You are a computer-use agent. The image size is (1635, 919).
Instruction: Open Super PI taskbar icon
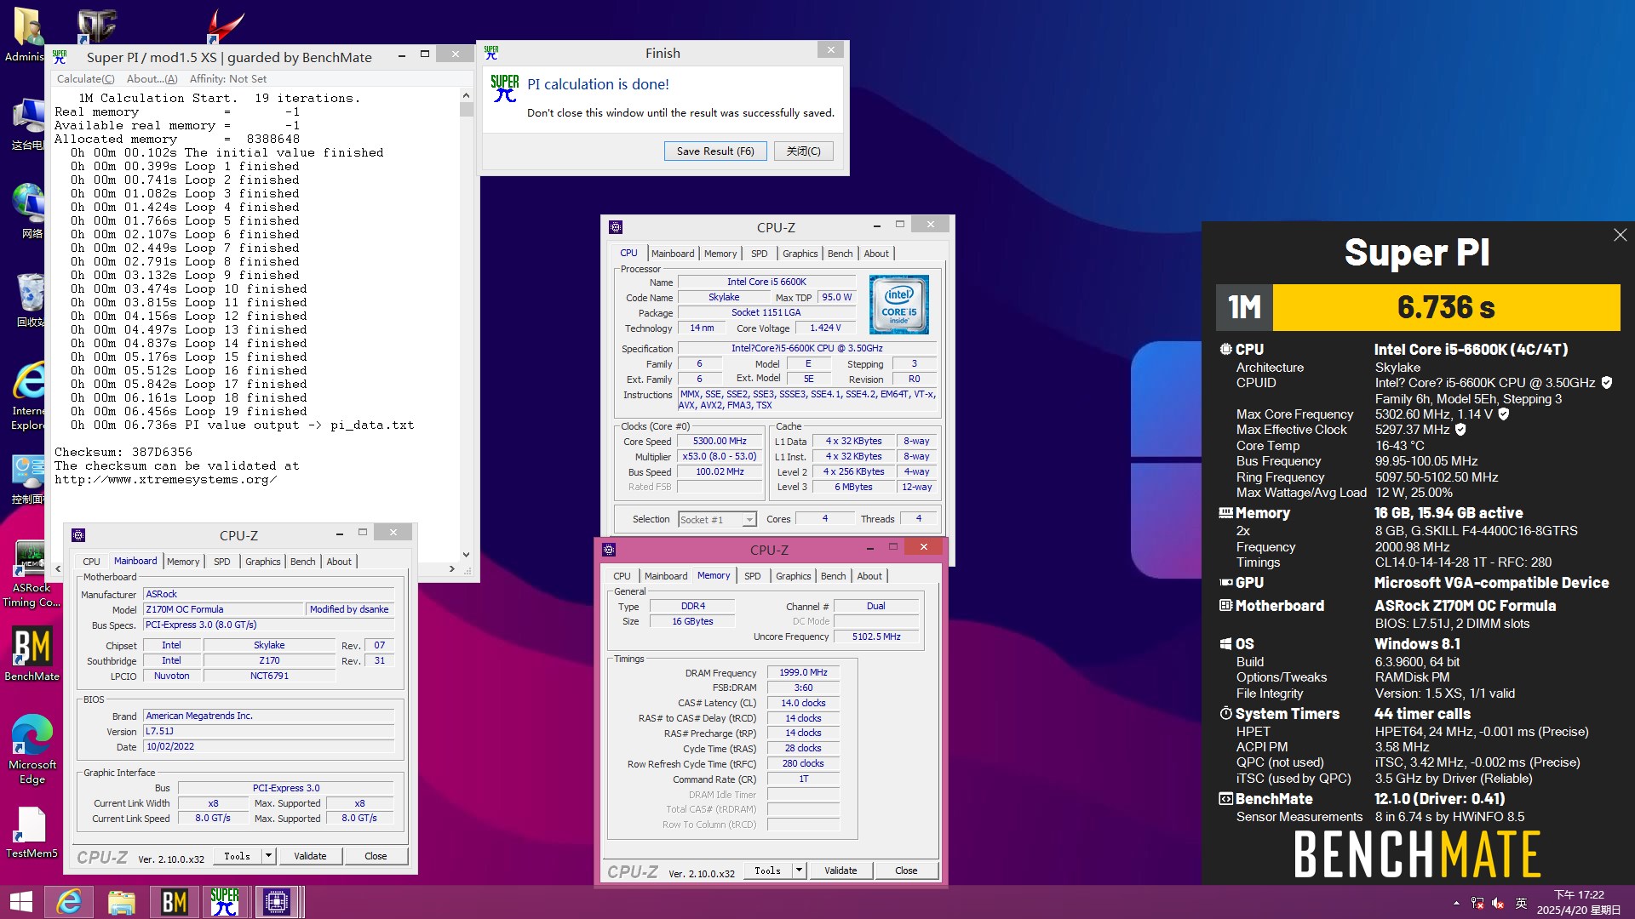225,901
